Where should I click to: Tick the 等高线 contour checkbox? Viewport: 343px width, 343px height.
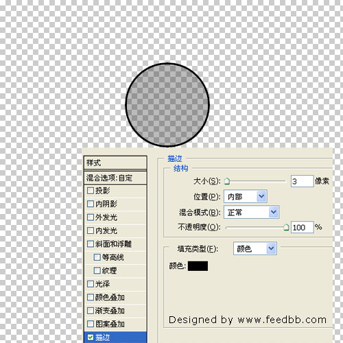(x=97, y=257)
